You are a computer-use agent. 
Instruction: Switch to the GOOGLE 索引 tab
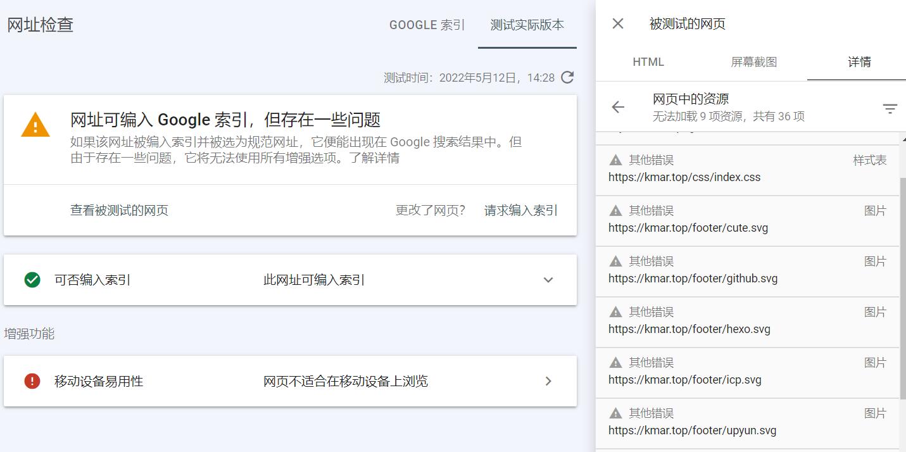(x=427, y=25)
